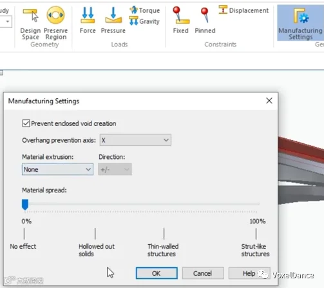Close the Manufacturing Settings dialog
Image resolution: width=324 pixels, height=288 pixels.
click(x=269, y=101)
